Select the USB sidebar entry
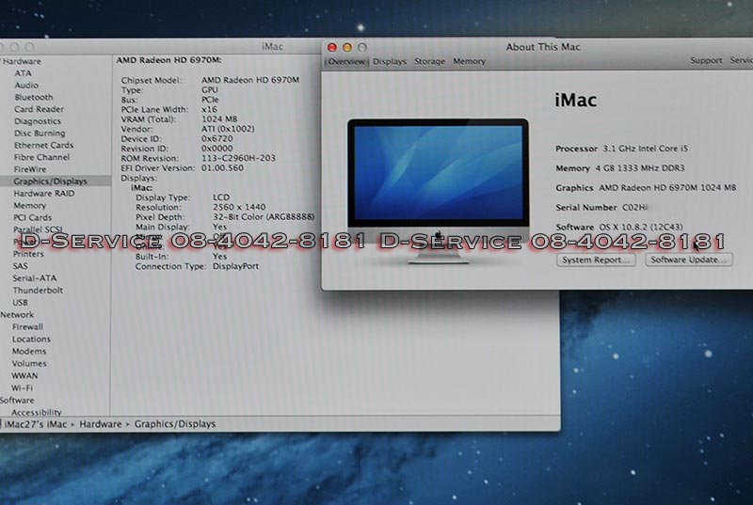The height and width of the screenshot is (505, 753). [20, 303]
